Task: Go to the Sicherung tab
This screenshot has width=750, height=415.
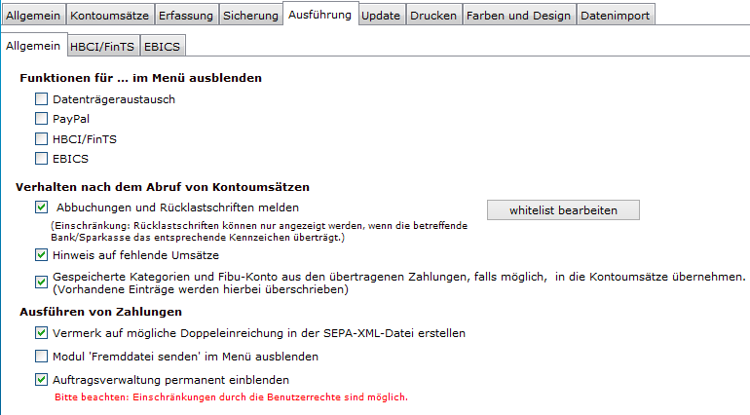Action: pos(250,16)
